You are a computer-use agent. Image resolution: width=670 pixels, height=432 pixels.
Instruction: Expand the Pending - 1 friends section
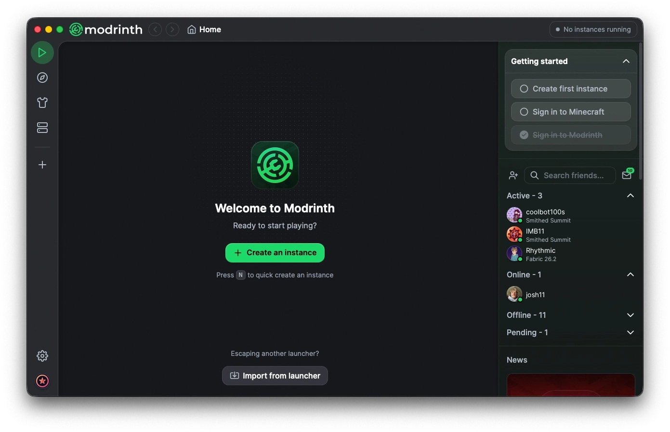(x=631, y=332)
